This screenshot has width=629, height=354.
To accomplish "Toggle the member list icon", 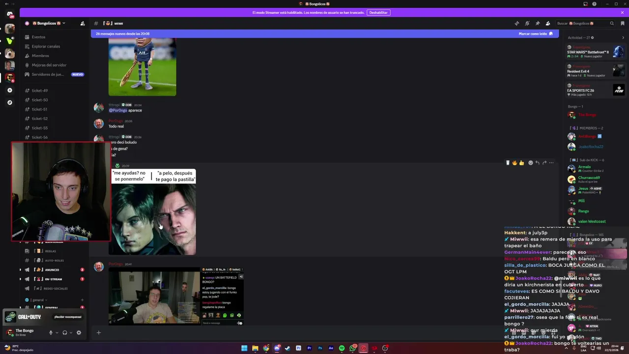I will click(548, 23).
